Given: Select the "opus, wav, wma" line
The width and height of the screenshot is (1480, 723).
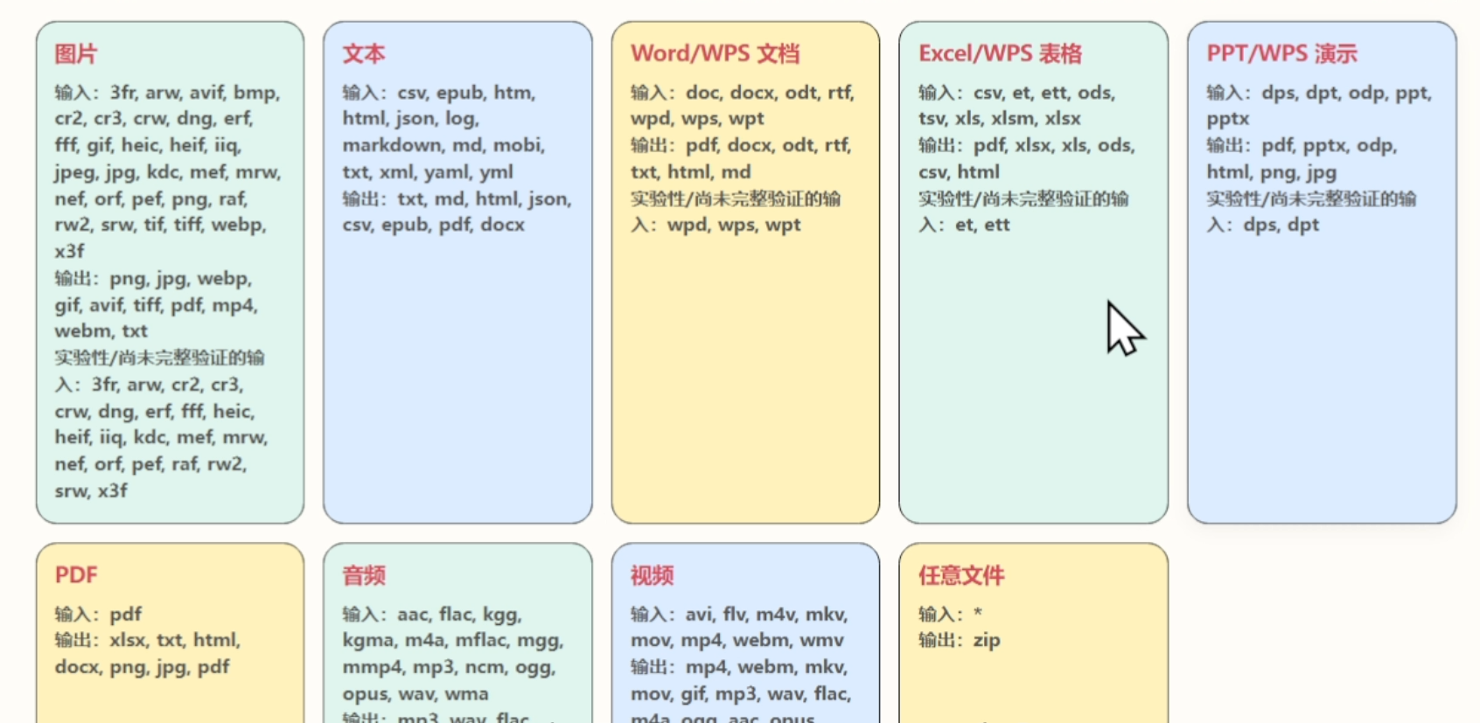Looking at the screenshot, I should coord(415,694).
